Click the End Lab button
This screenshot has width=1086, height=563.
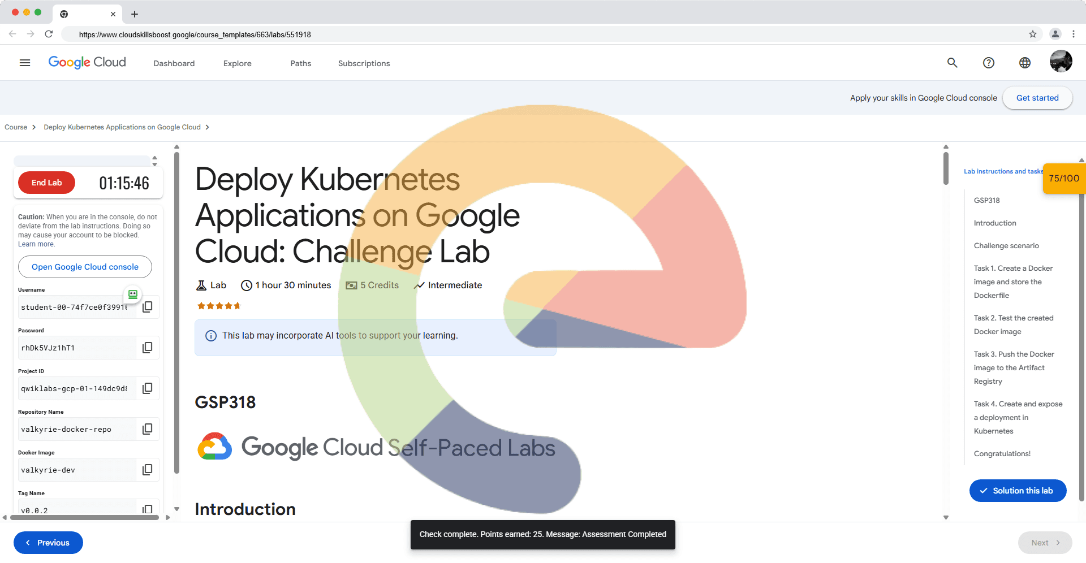(x=46, y=183)
